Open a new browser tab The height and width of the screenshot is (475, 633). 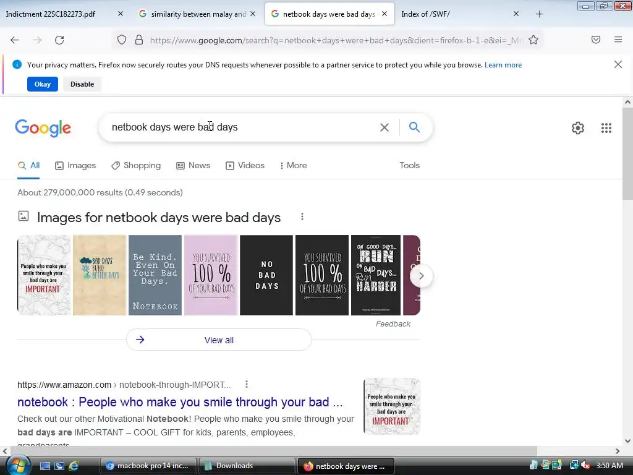(x=539, y=14)
